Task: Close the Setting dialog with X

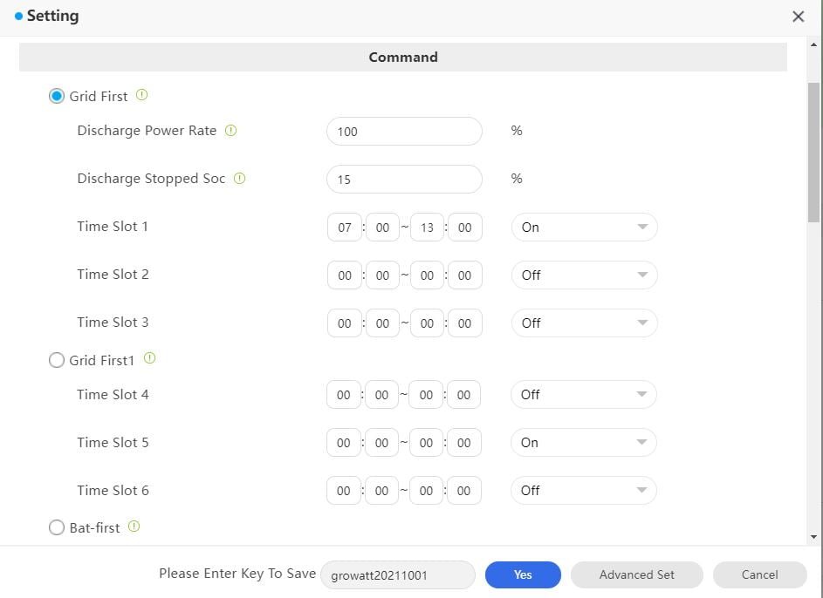Action: pyautogui.click(x=798, y=17)
